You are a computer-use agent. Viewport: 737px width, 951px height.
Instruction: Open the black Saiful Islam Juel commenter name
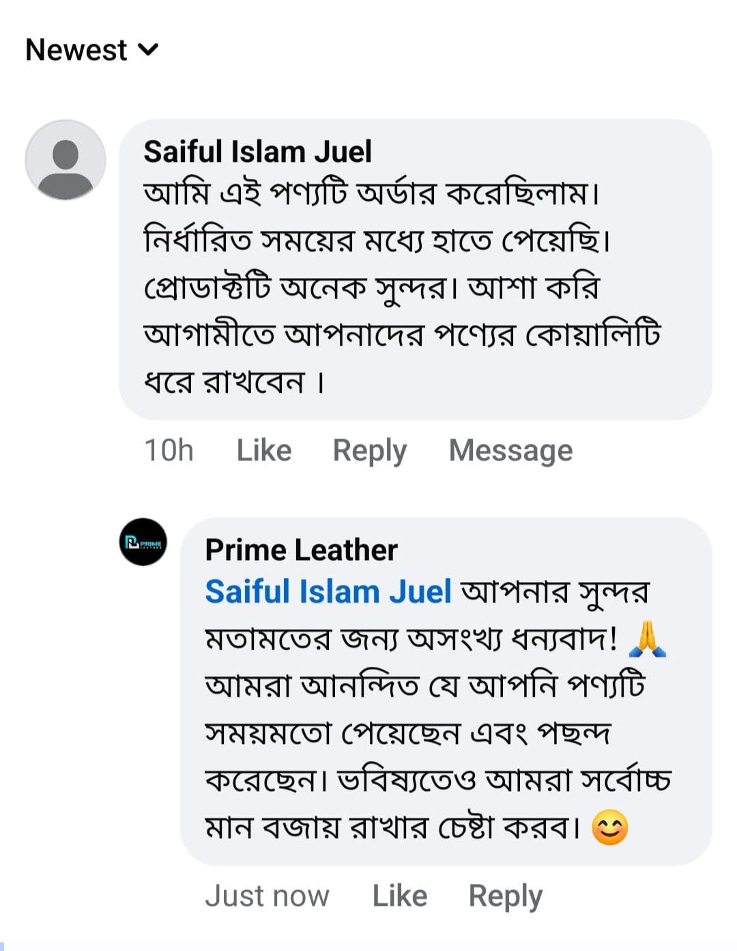[257, 152]
